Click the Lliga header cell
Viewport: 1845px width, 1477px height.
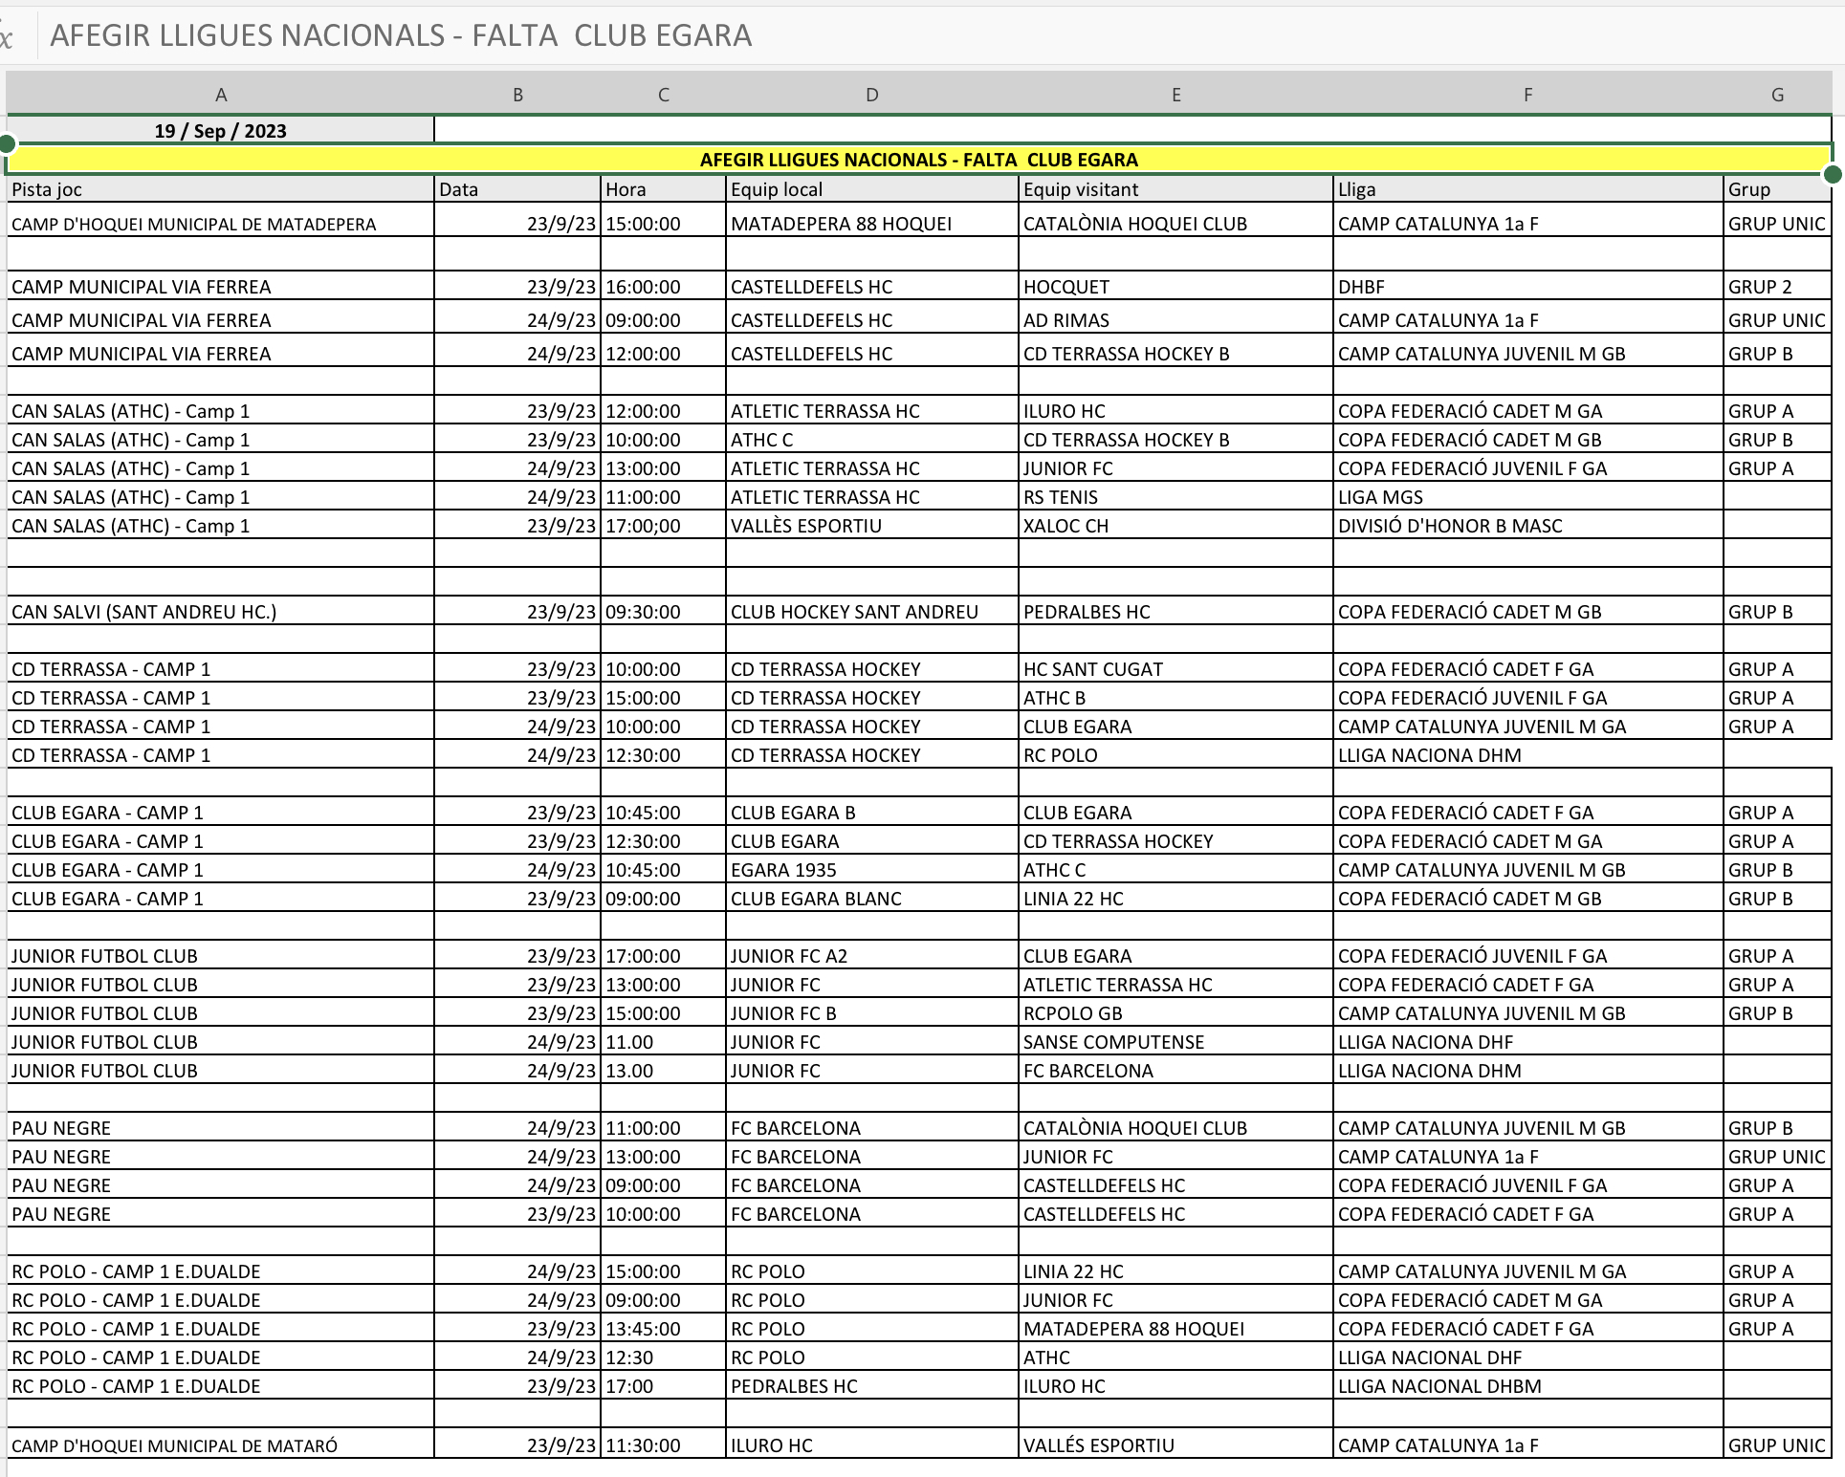(x=1528, y=189)
